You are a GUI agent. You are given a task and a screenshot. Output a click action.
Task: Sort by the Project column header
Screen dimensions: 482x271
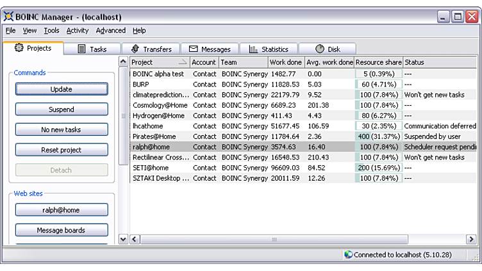[x=160, y=62]
